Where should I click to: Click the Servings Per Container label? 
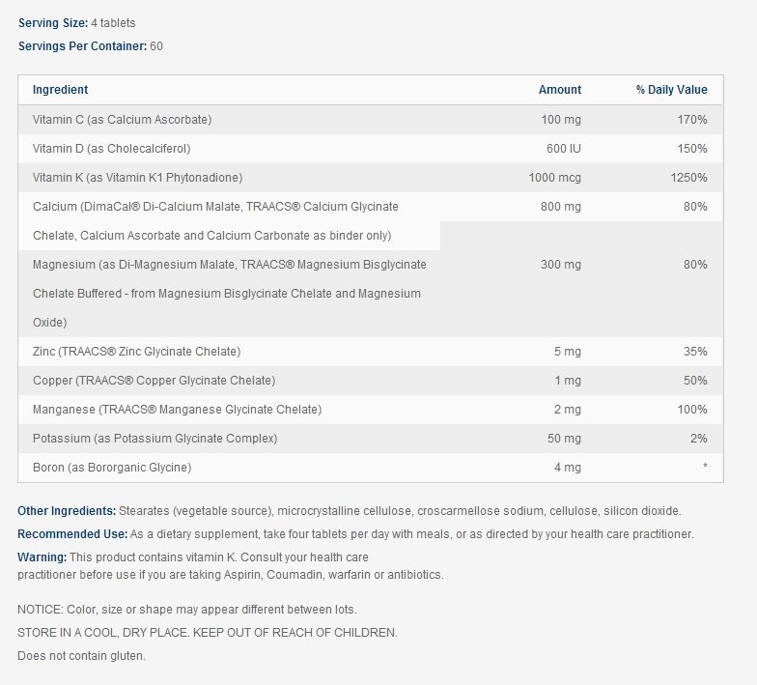pyautogui.click(x=82, y=46)
